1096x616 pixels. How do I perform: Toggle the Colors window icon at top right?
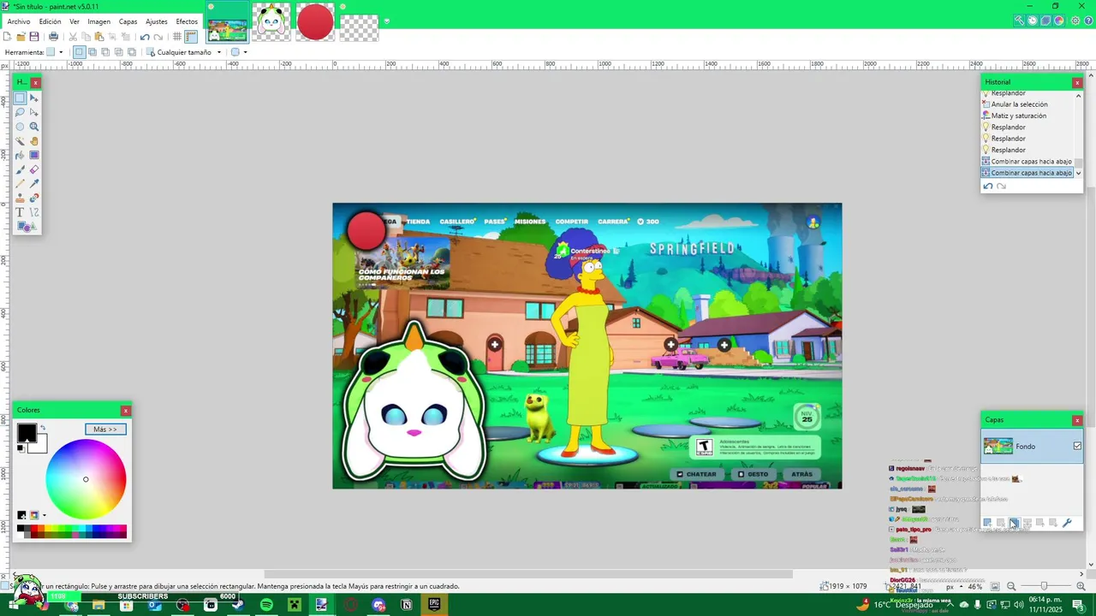click(x=1060, y=21)
